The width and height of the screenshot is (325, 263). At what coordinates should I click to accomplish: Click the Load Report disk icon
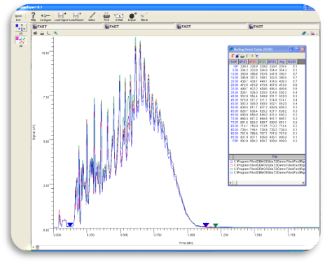pyautogui.click(x=76, y=15)
